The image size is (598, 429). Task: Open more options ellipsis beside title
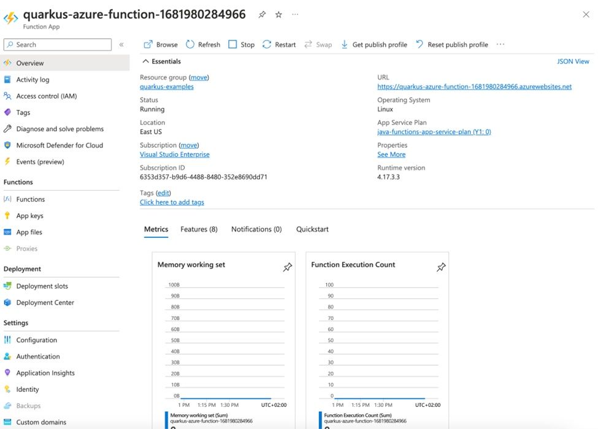[x=295, y=15]
